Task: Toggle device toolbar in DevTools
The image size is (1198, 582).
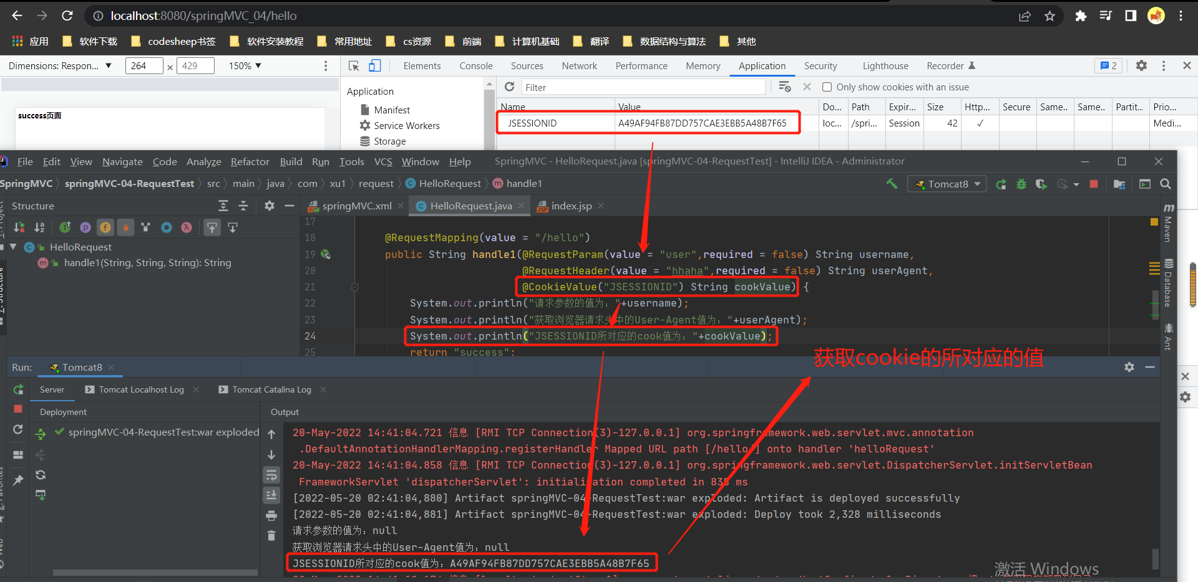Action: (x=375, y=65)
